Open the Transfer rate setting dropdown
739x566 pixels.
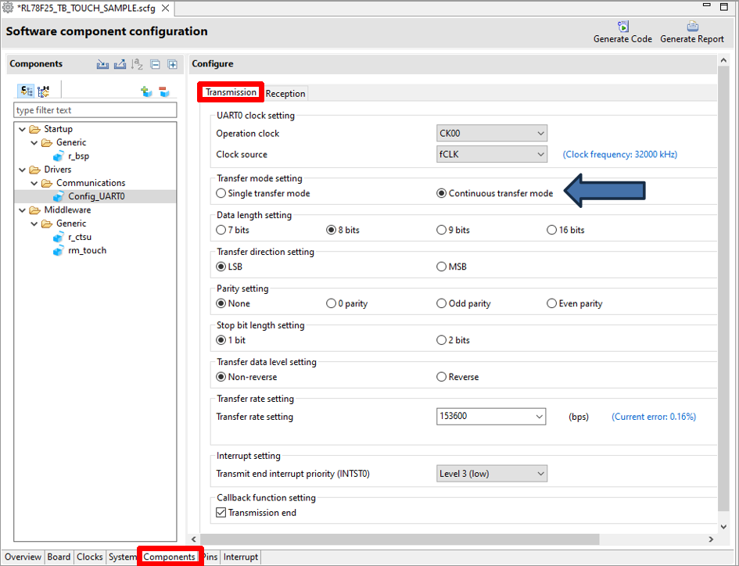491,417
